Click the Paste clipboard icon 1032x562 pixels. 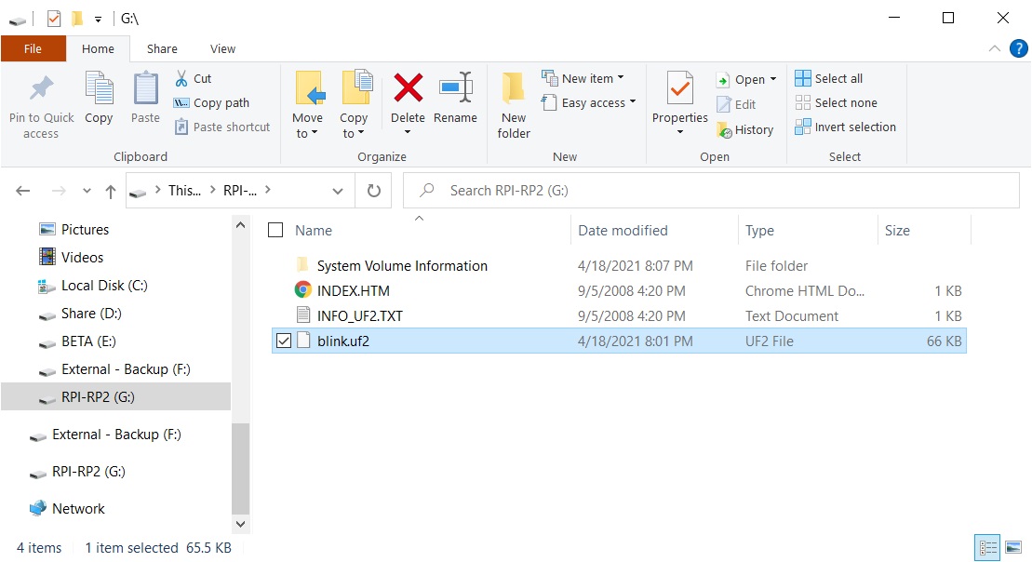[145, 89]
